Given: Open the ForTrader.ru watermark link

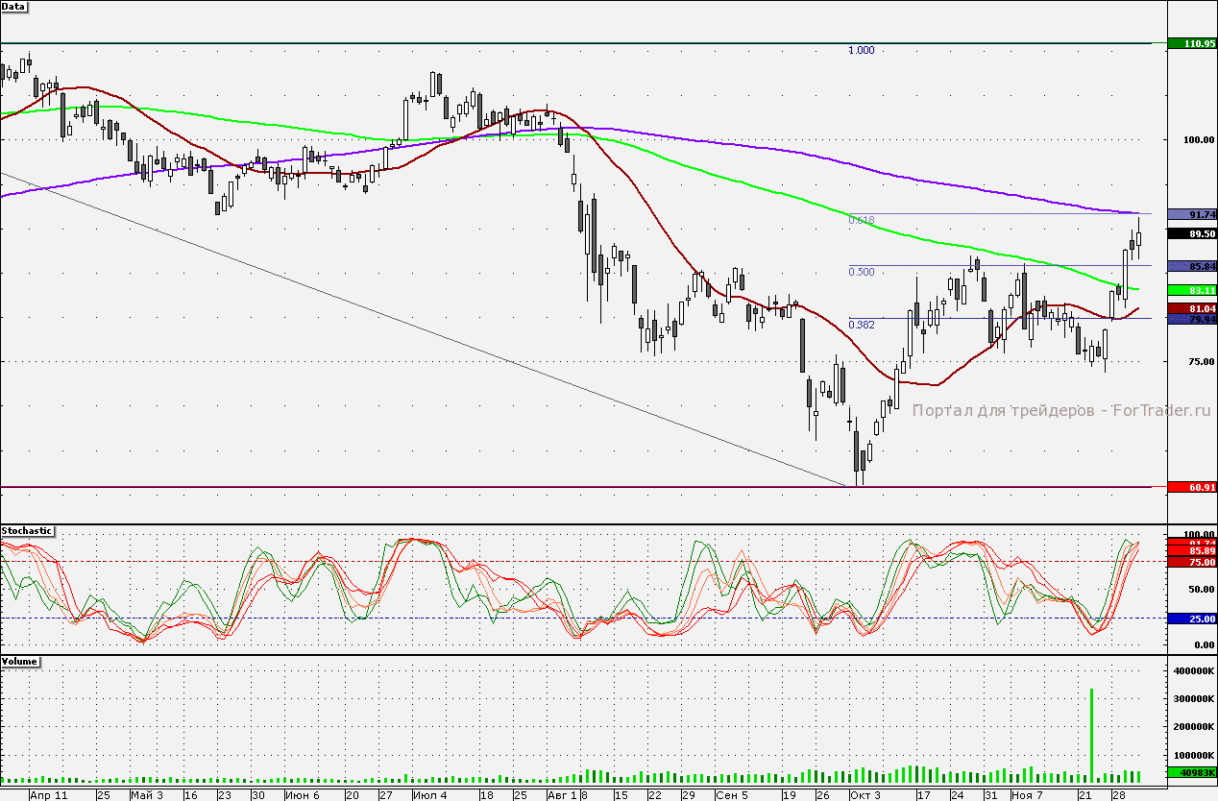Looking at the screenshot, I should pos(1061,410).
